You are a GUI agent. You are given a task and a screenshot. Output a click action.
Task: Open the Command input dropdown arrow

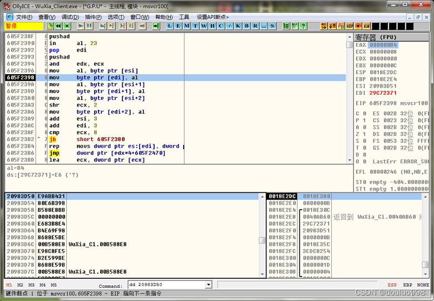coord(209,285)
